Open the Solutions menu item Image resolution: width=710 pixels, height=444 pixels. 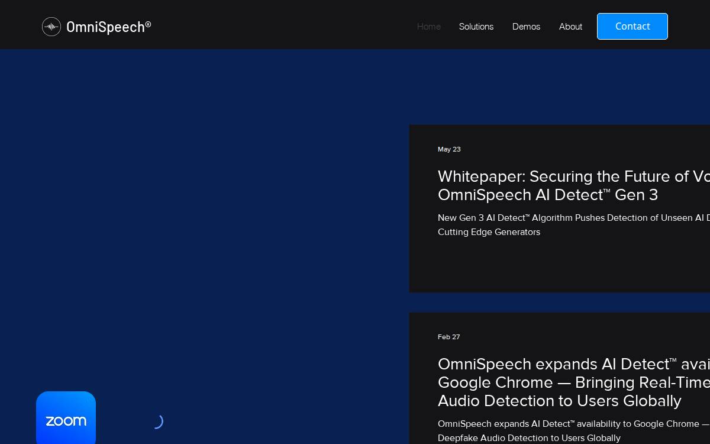tap(476, 27)
